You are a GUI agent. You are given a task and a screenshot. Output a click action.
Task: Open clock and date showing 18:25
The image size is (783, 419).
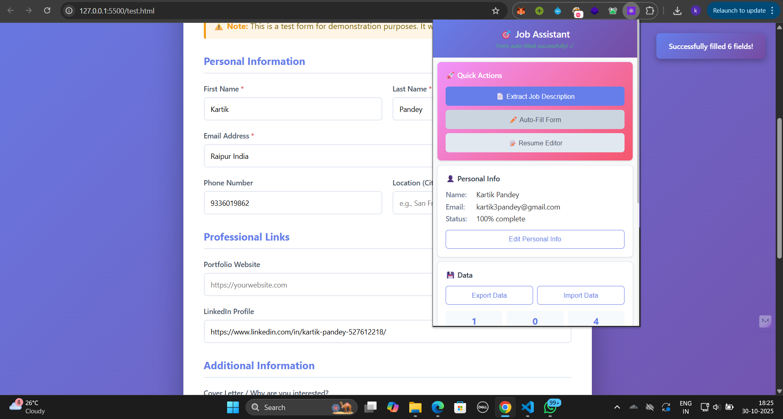point(758,407)
